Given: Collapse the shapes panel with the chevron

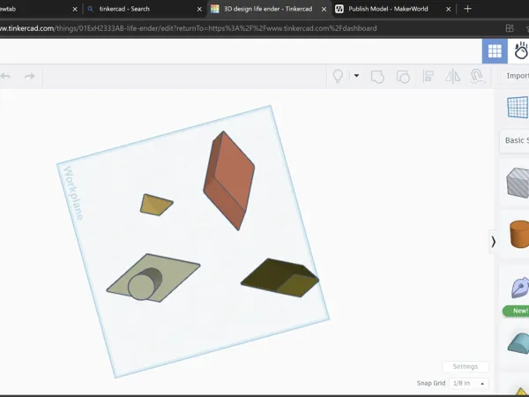Looking at the screenshot, I should pyautogui.click(x=493, y=242).
